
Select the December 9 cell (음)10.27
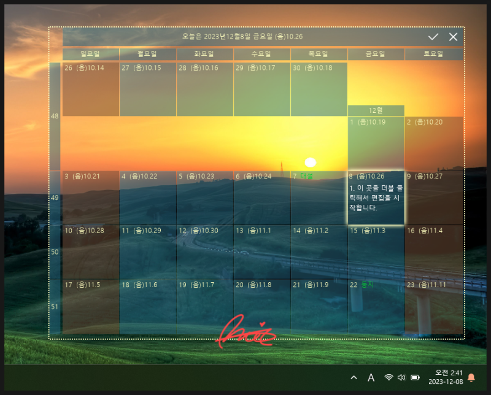pos(434,198)
